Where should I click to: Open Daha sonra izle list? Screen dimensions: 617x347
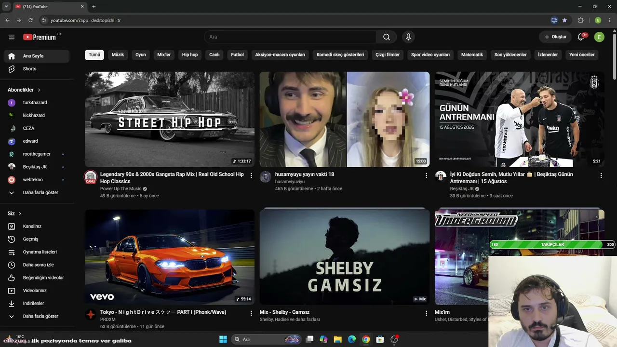(37, 265)
